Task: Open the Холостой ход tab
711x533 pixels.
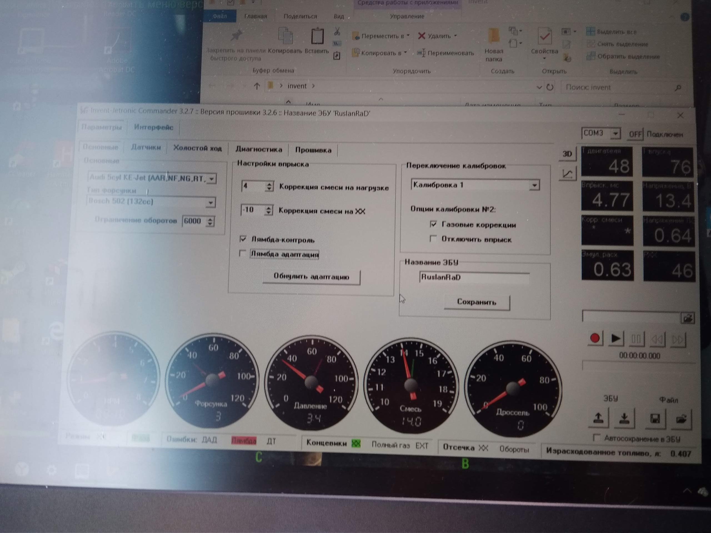Action: [197, 148]
